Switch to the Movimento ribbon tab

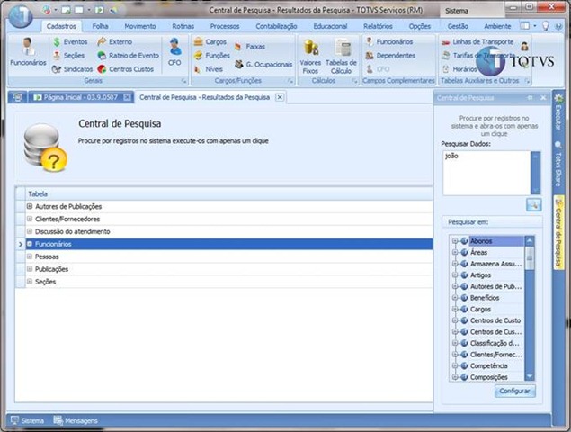pos(140,26)
